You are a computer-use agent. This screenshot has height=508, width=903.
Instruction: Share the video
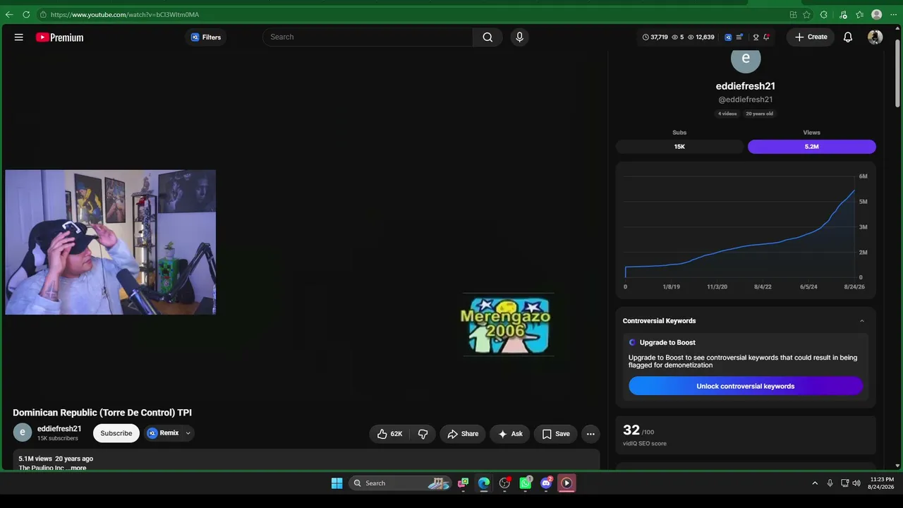pyautogui.click(x=463, y=434)
